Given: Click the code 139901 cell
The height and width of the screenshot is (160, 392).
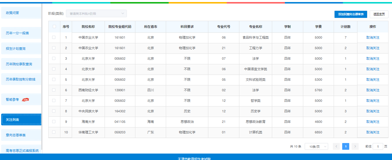Looking at the screenshot, I should 120,90.
